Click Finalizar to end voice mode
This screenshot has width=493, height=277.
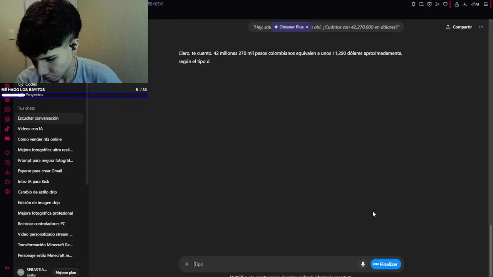pos(386,264)
